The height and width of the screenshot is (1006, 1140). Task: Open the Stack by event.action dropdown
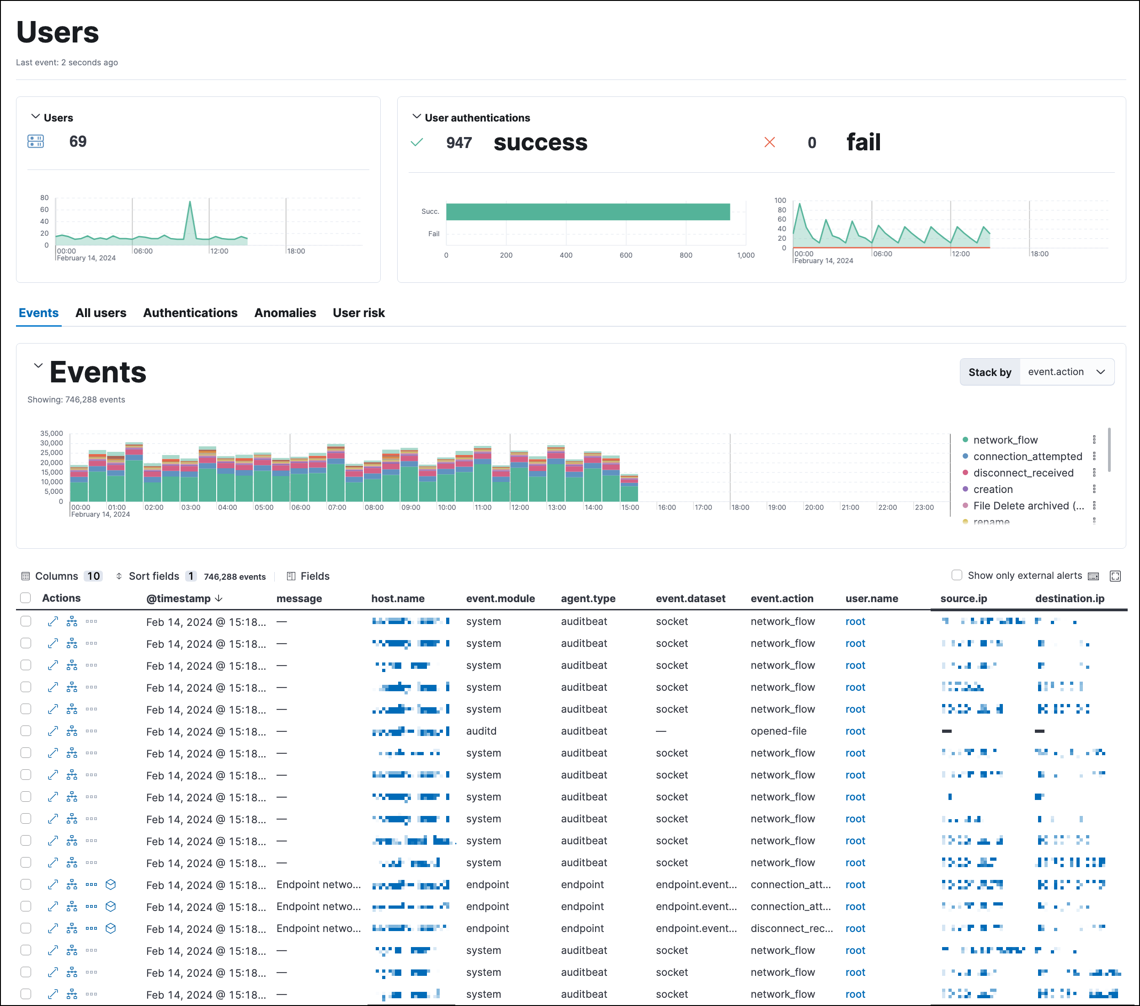(x=1066, y=371)
